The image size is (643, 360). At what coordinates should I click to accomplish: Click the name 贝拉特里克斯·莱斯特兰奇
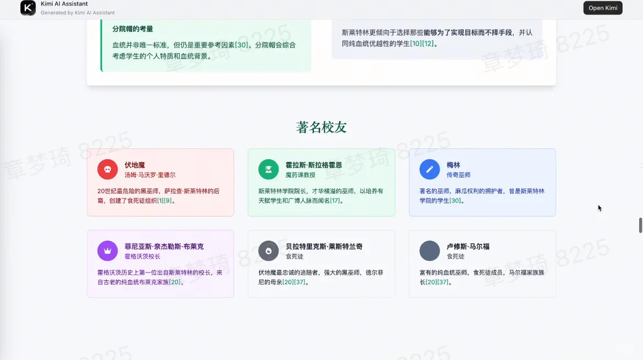[x=324, y=247]
